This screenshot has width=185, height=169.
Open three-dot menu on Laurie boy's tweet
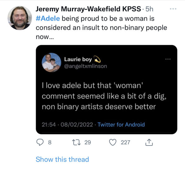168,59
